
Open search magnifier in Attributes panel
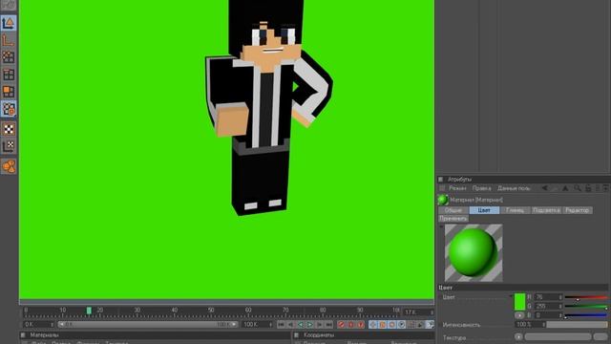pos(577,188)
